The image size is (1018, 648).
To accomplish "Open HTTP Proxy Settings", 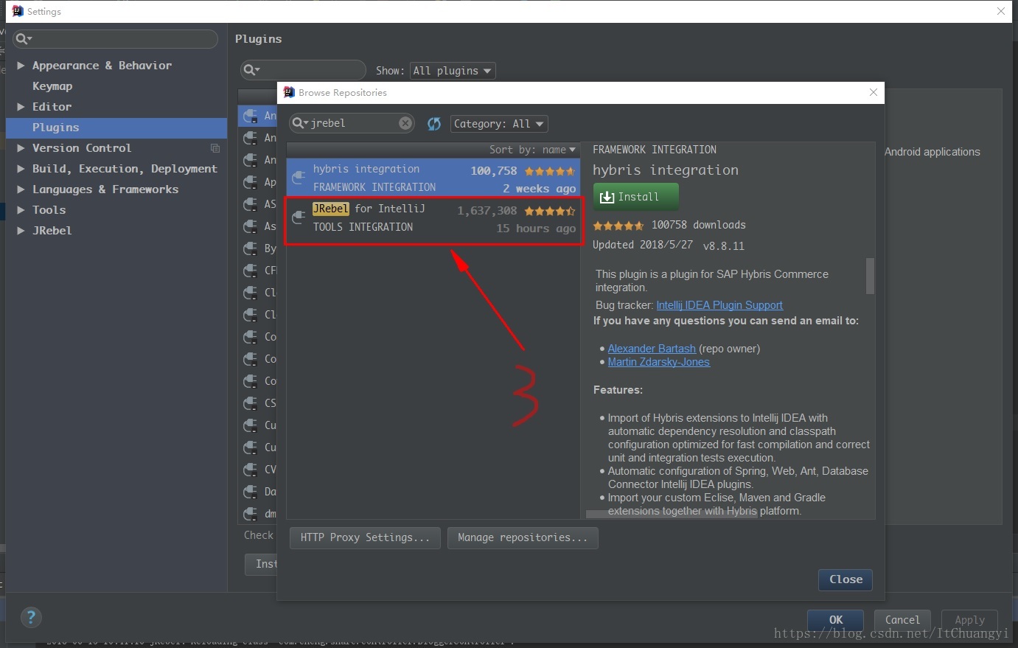I will pyautogui.click(x=365, y=537).
